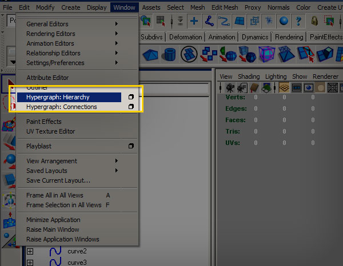343x266 pixels.
Task: Open the Assets menu
Action: click(x=151, y=7)
